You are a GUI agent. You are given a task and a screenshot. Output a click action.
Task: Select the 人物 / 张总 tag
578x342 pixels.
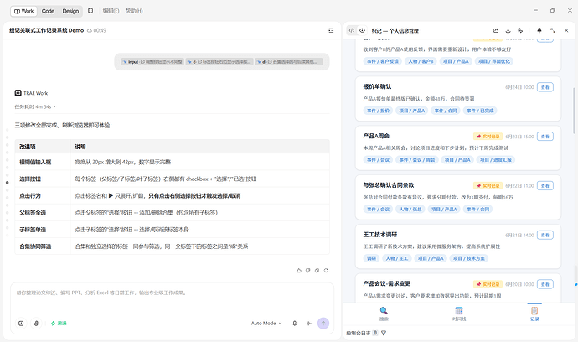coord(410,210)
